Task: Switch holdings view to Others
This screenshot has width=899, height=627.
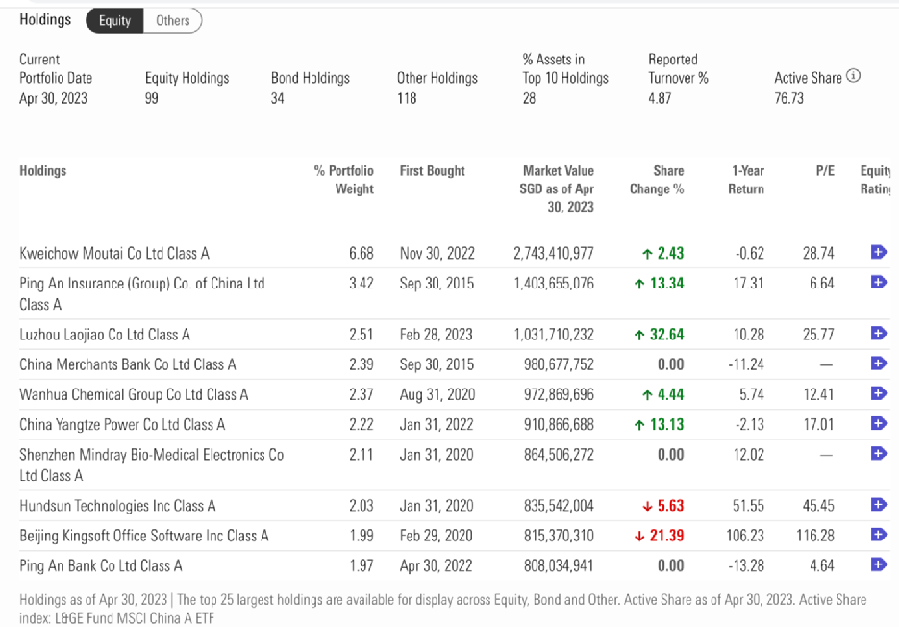Action: [x=173, y=20]
